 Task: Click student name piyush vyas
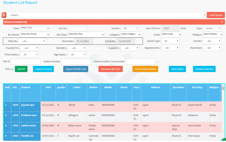pos(28,105)
